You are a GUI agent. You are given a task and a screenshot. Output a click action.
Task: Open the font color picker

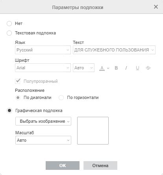click(104, 68)
